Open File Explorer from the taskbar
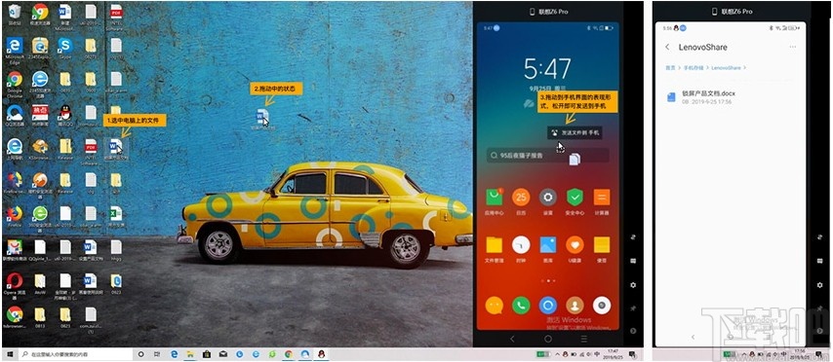833x362 pixels. [191, 354]
